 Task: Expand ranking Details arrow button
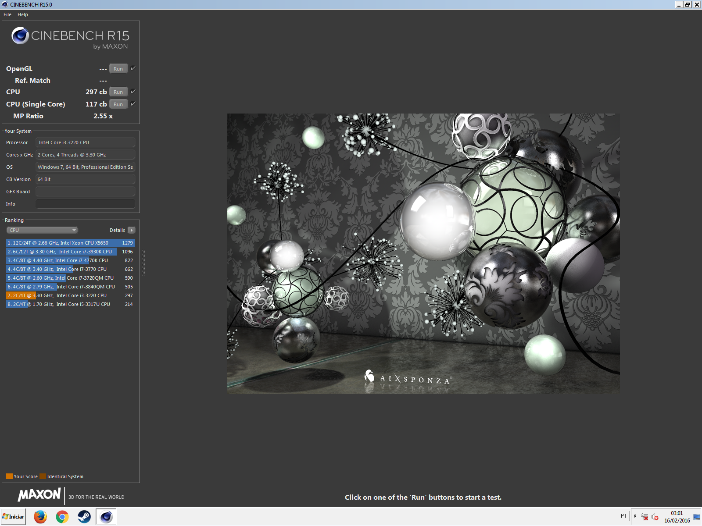click(132, 230)
